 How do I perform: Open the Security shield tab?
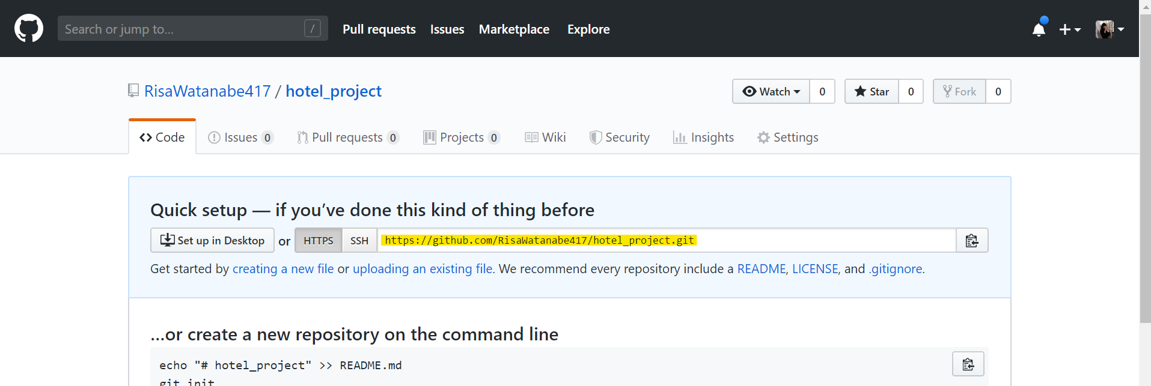pyautogui.click(x=620, y=137)
